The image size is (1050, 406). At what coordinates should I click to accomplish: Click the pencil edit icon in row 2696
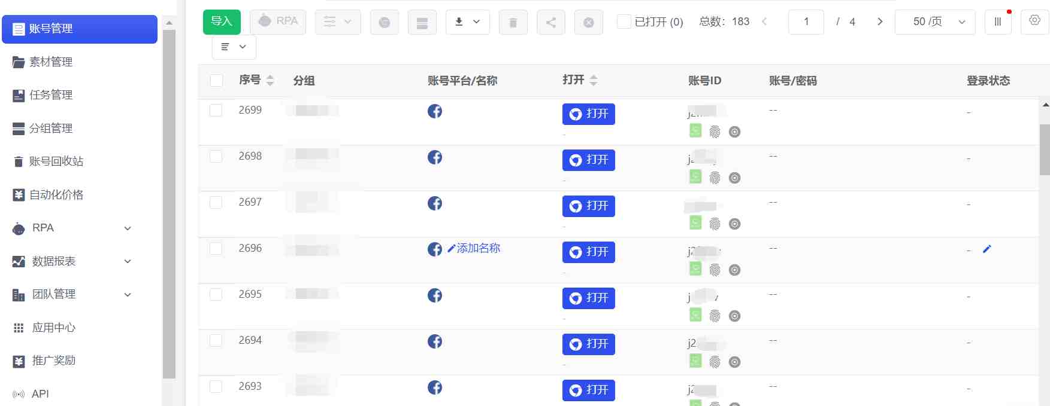(987, 249)
